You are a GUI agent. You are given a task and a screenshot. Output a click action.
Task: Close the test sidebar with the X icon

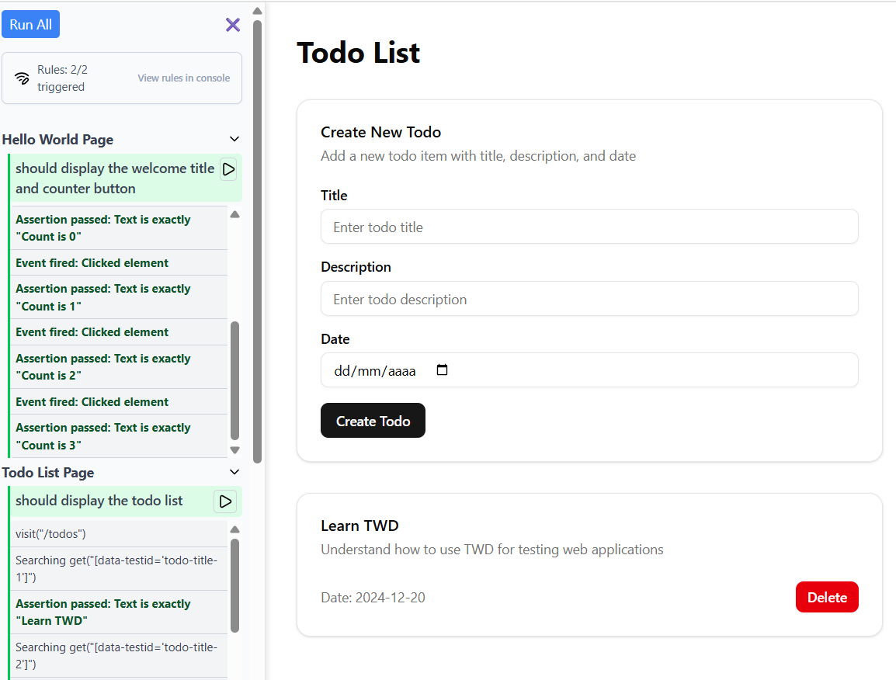click(233, 25)
